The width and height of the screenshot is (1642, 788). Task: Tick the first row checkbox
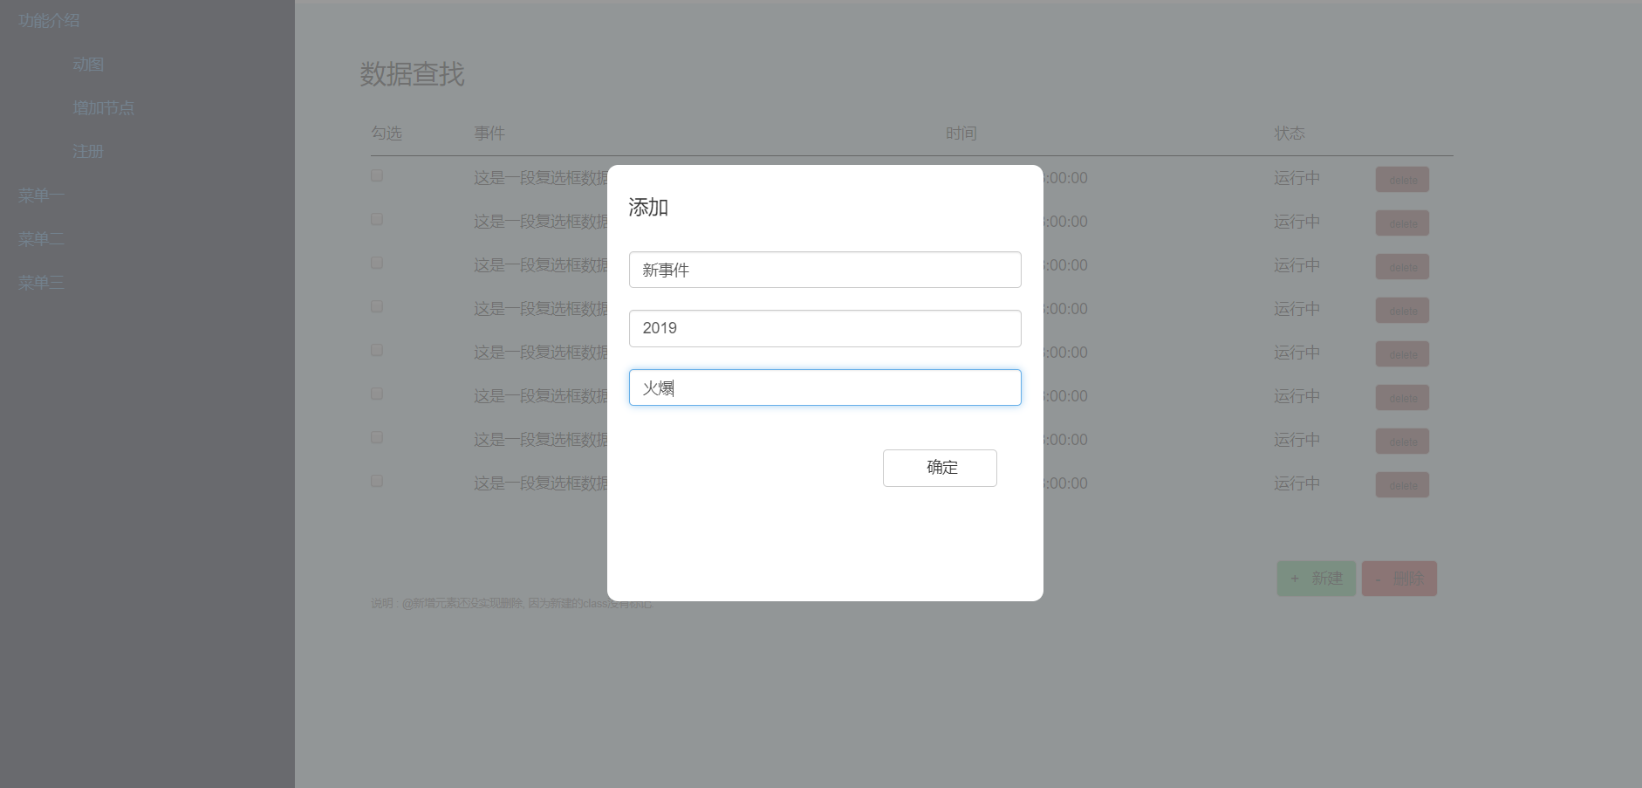(377, 175)
